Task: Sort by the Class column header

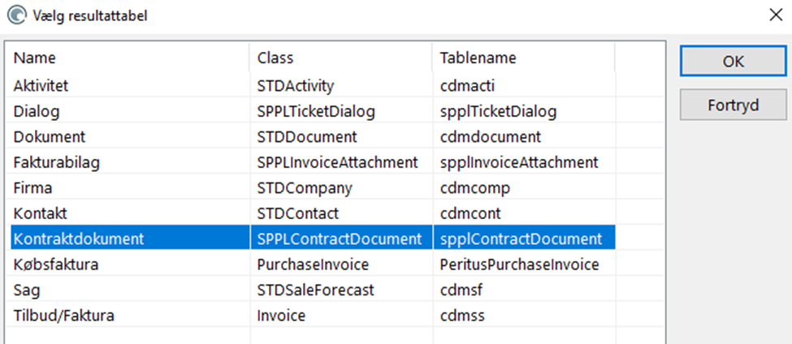Action: coord(341,58)
